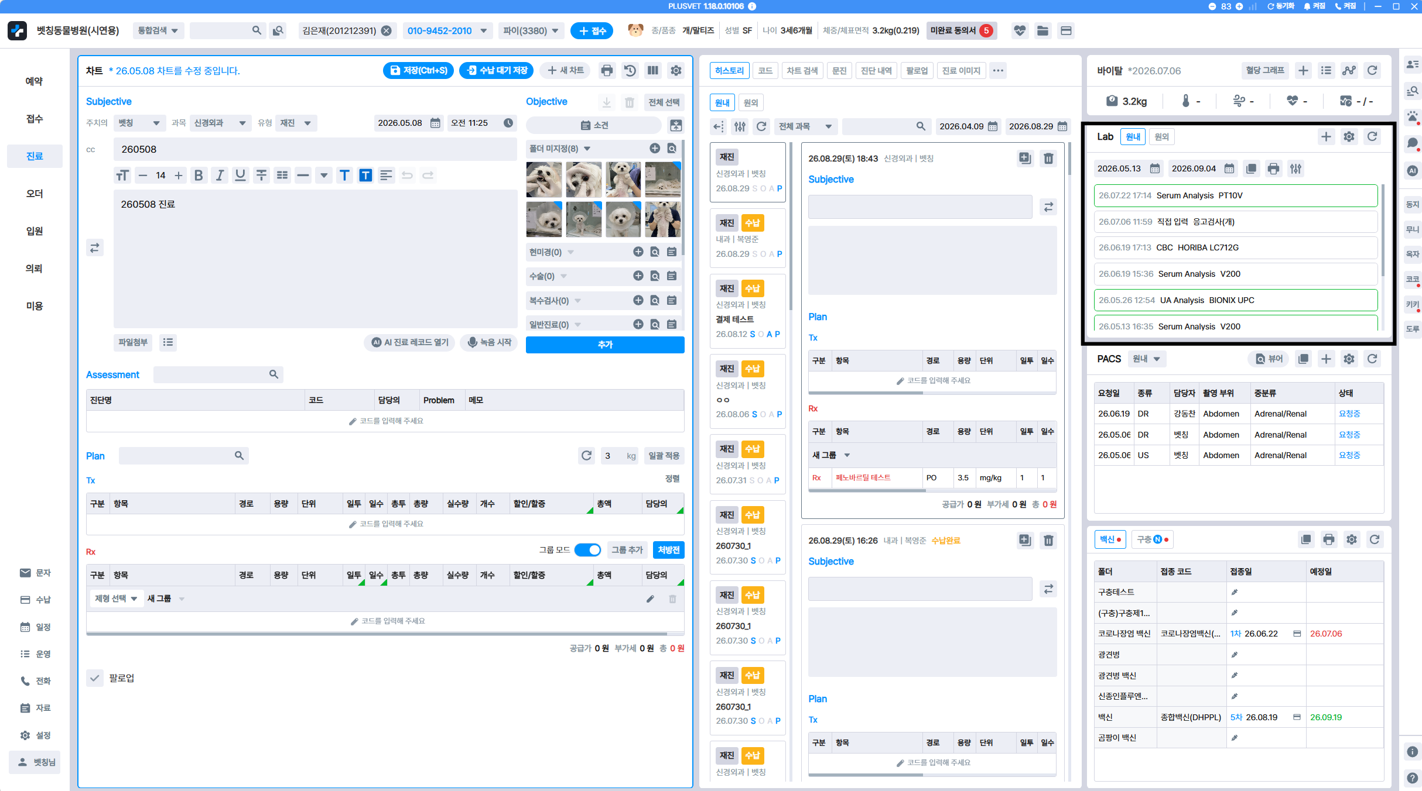1422x791 pixels.
Task: Click the bold formatting icon
Action: point(199,176)
